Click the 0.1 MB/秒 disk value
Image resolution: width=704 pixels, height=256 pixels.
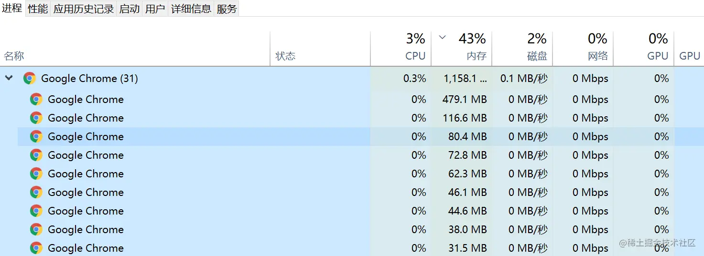pos(524,79)
